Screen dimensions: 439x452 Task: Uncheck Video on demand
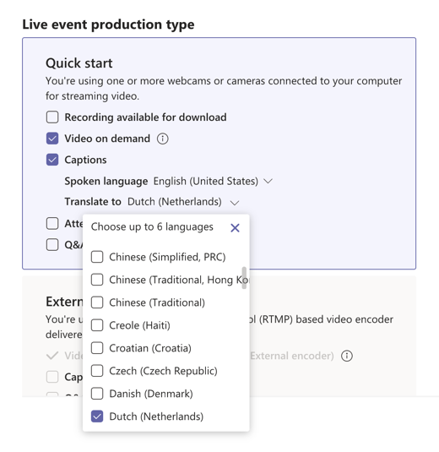52,139
